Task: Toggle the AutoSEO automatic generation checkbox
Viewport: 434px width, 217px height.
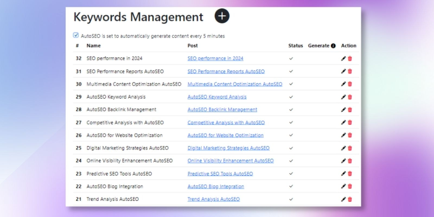Action: [x=76, y=35]
